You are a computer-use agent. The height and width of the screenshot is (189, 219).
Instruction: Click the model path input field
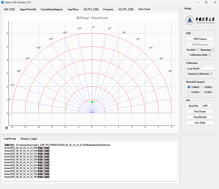coord(208,69)
